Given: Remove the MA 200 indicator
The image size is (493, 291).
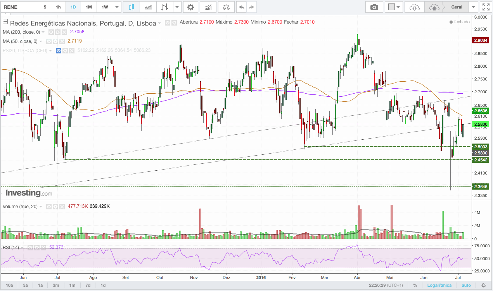Looking at the screenshot, I should (64, 32).
